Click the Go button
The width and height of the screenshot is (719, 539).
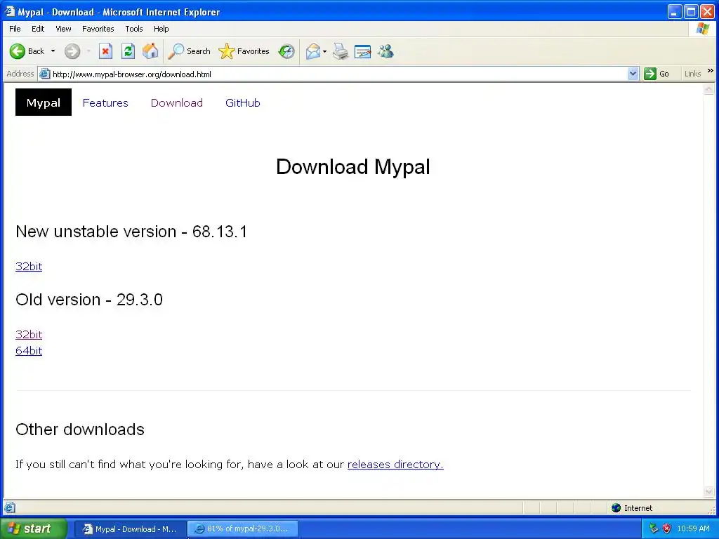[657, 74]
